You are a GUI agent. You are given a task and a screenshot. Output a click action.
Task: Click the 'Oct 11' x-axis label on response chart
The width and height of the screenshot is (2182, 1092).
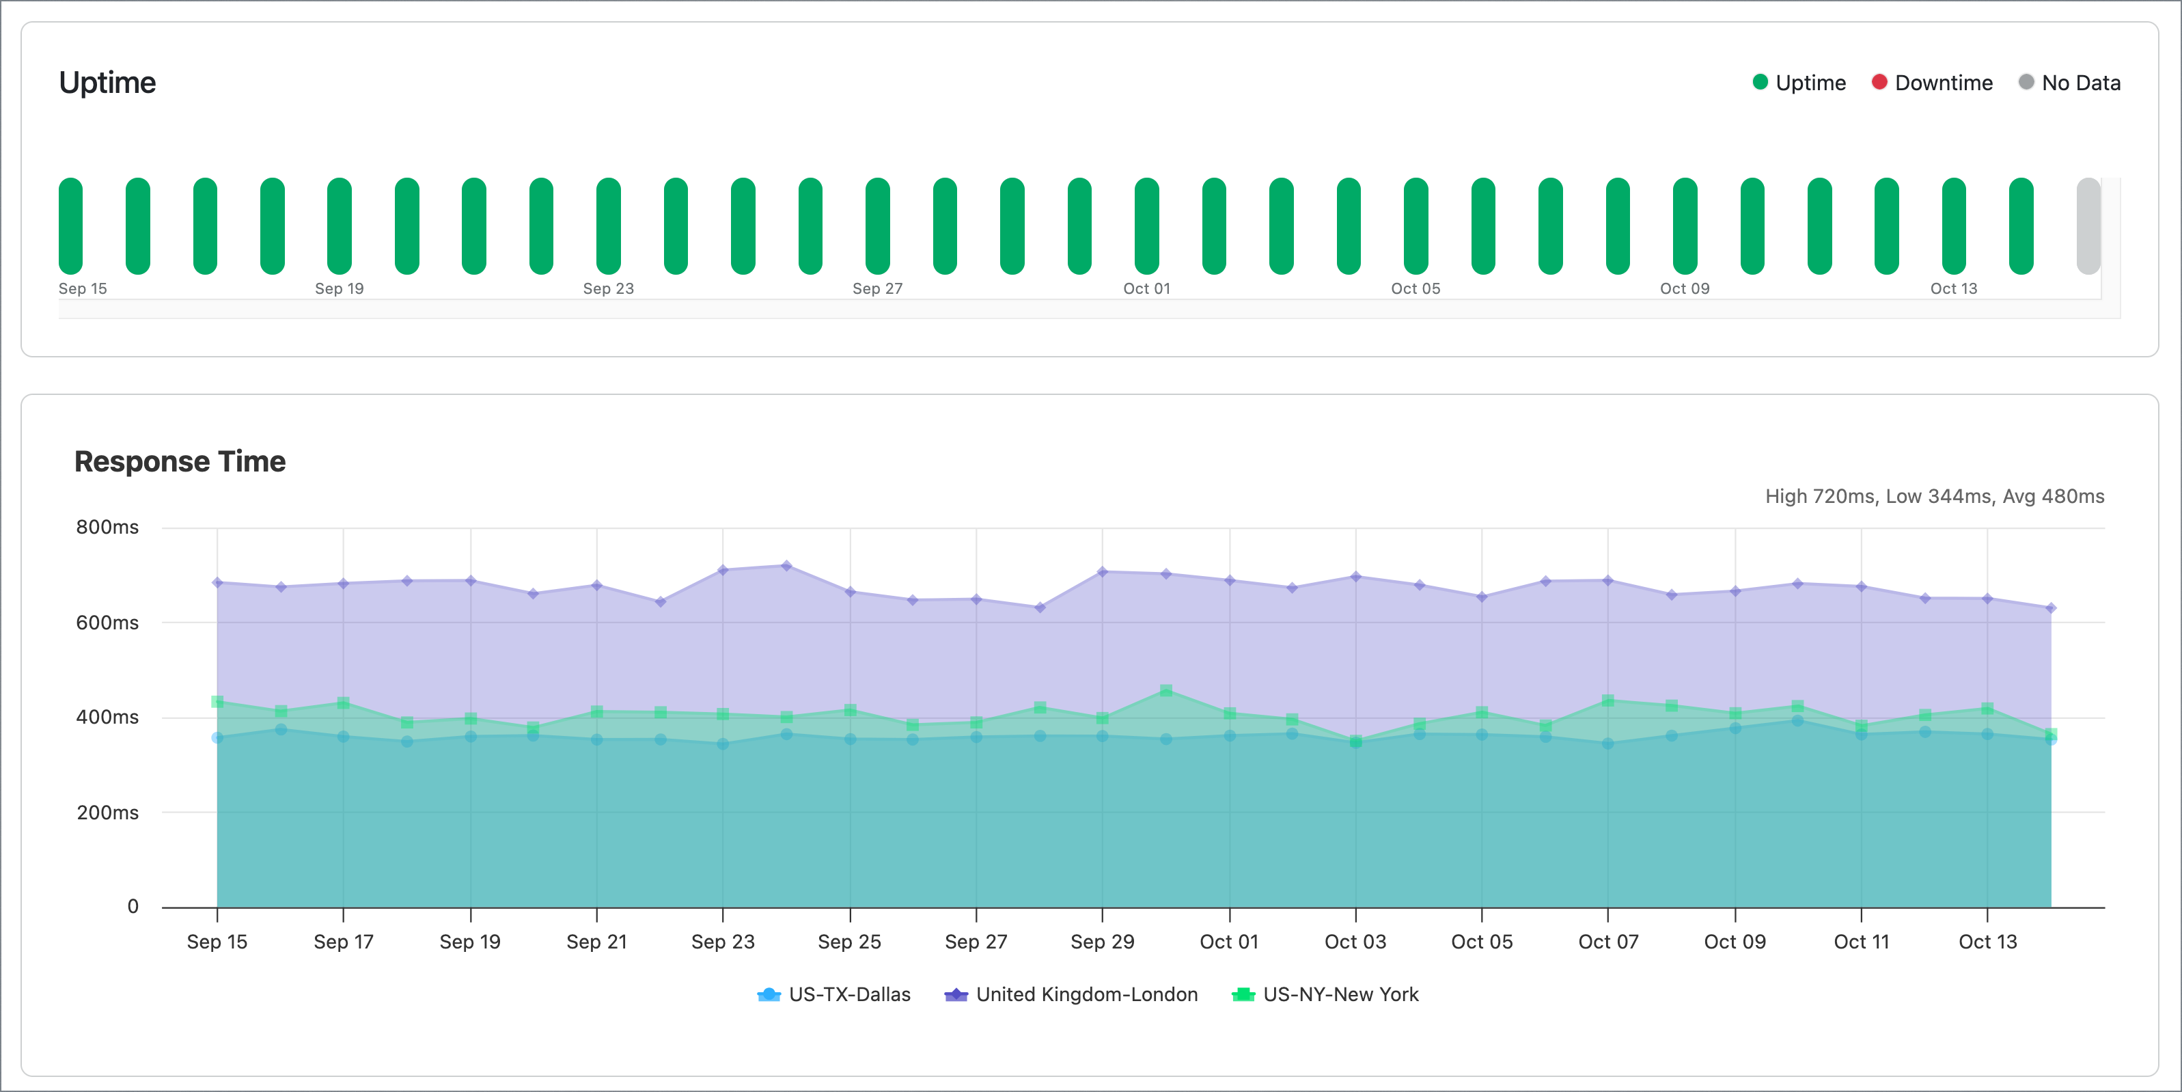pyautogui.click(x=1861, y=942)
